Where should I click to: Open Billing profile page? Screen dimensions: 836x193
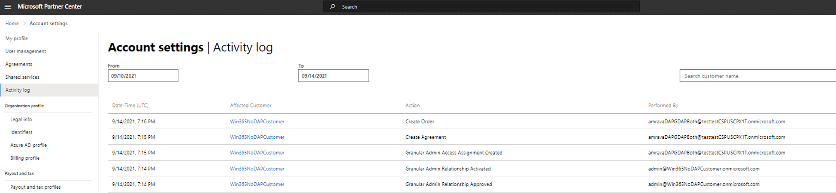pos(25,158)
